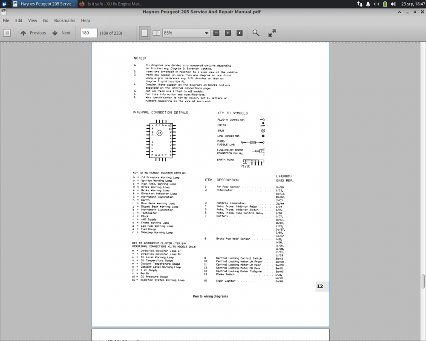Switch to Haynes Peugeot 205 taskbar window
This screenshot has width=426, height=341.
(x=45, y=4)
